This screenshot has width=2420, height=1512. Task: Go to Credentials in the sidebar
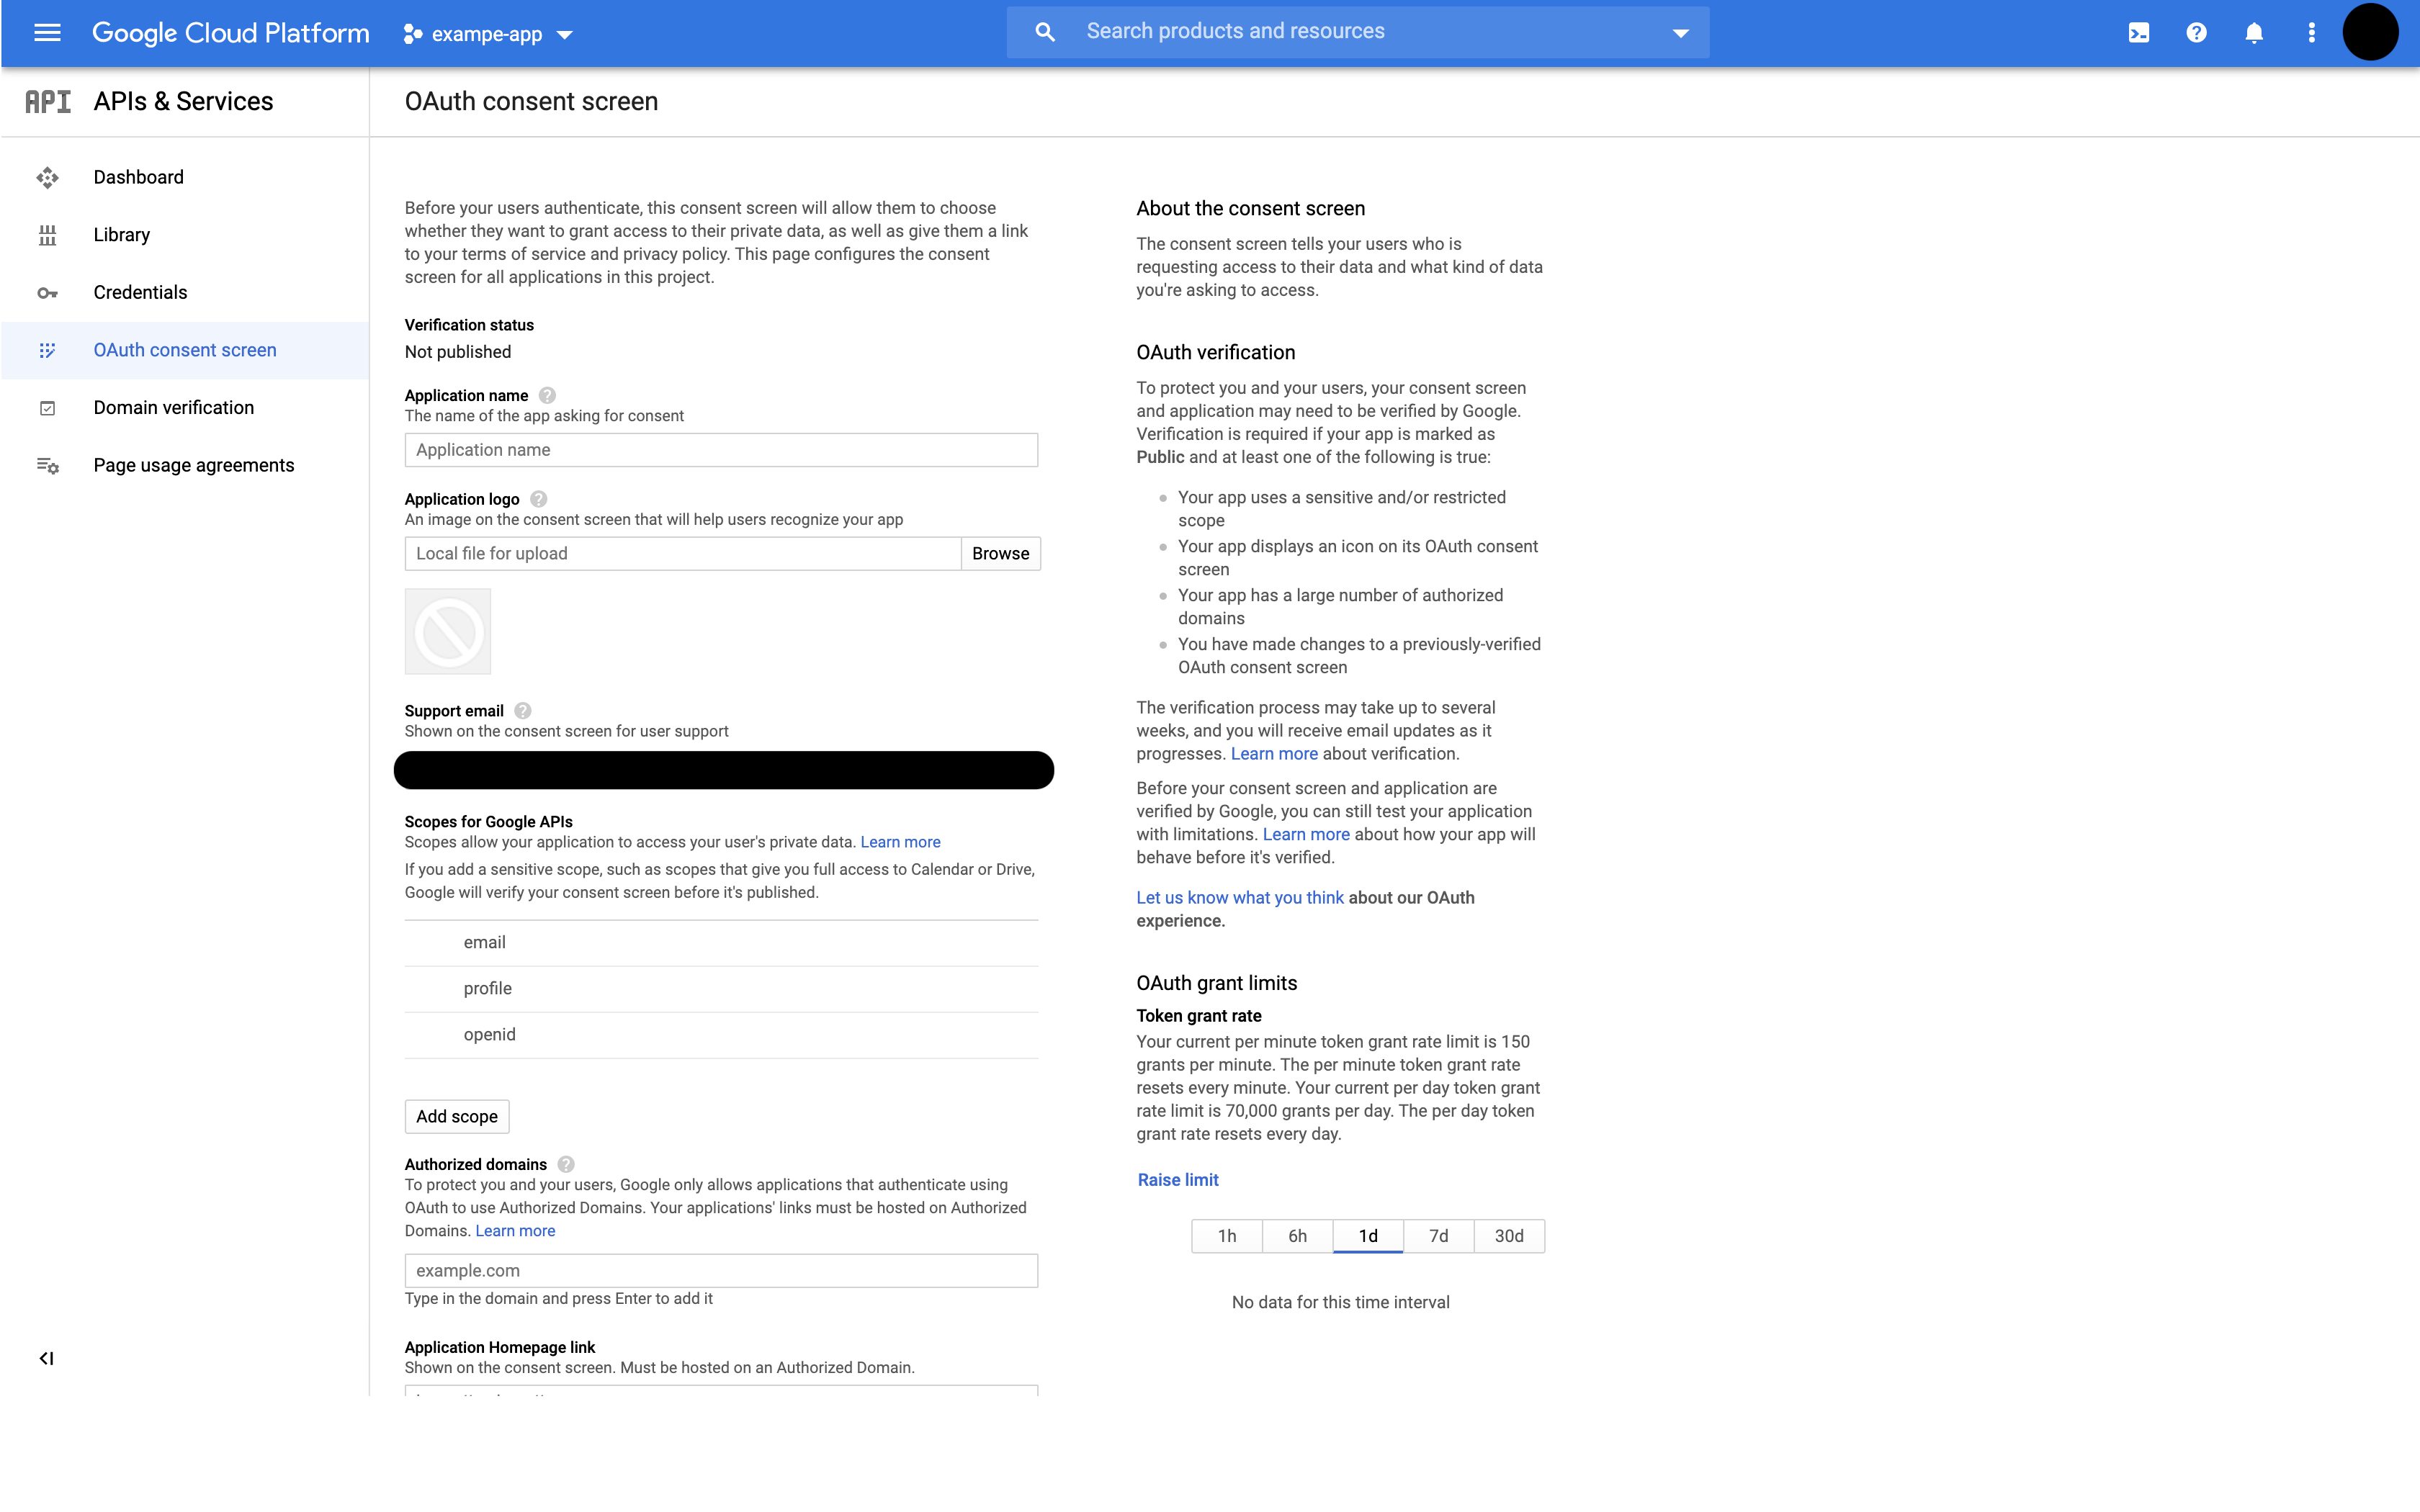pyautogui.click(x=140, y=292)
